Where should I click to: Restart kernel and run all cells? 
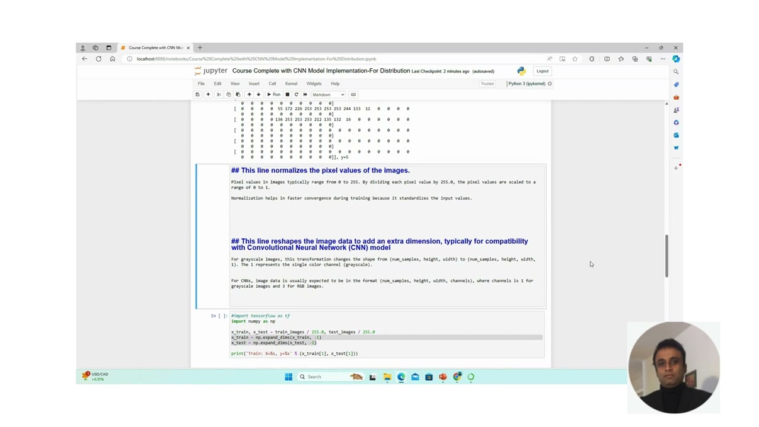pyautogui.click(x=305, y=94)
